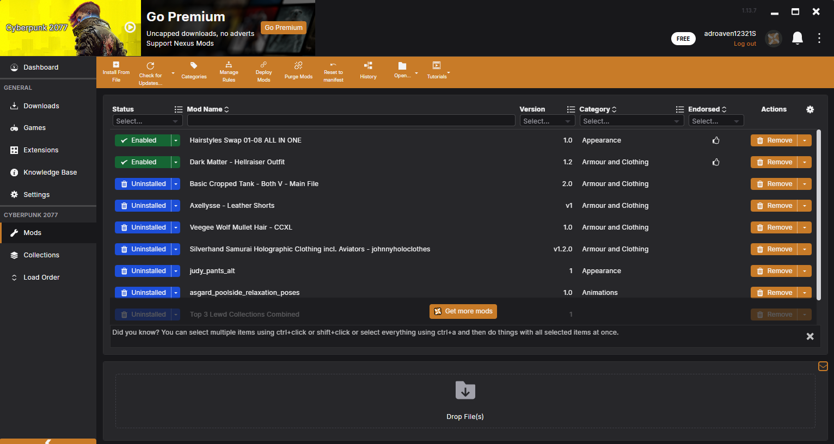This screenshot has height=444, width=834.
Task: Click the Purge Mods toolbar icon
Action: (298, 66)
